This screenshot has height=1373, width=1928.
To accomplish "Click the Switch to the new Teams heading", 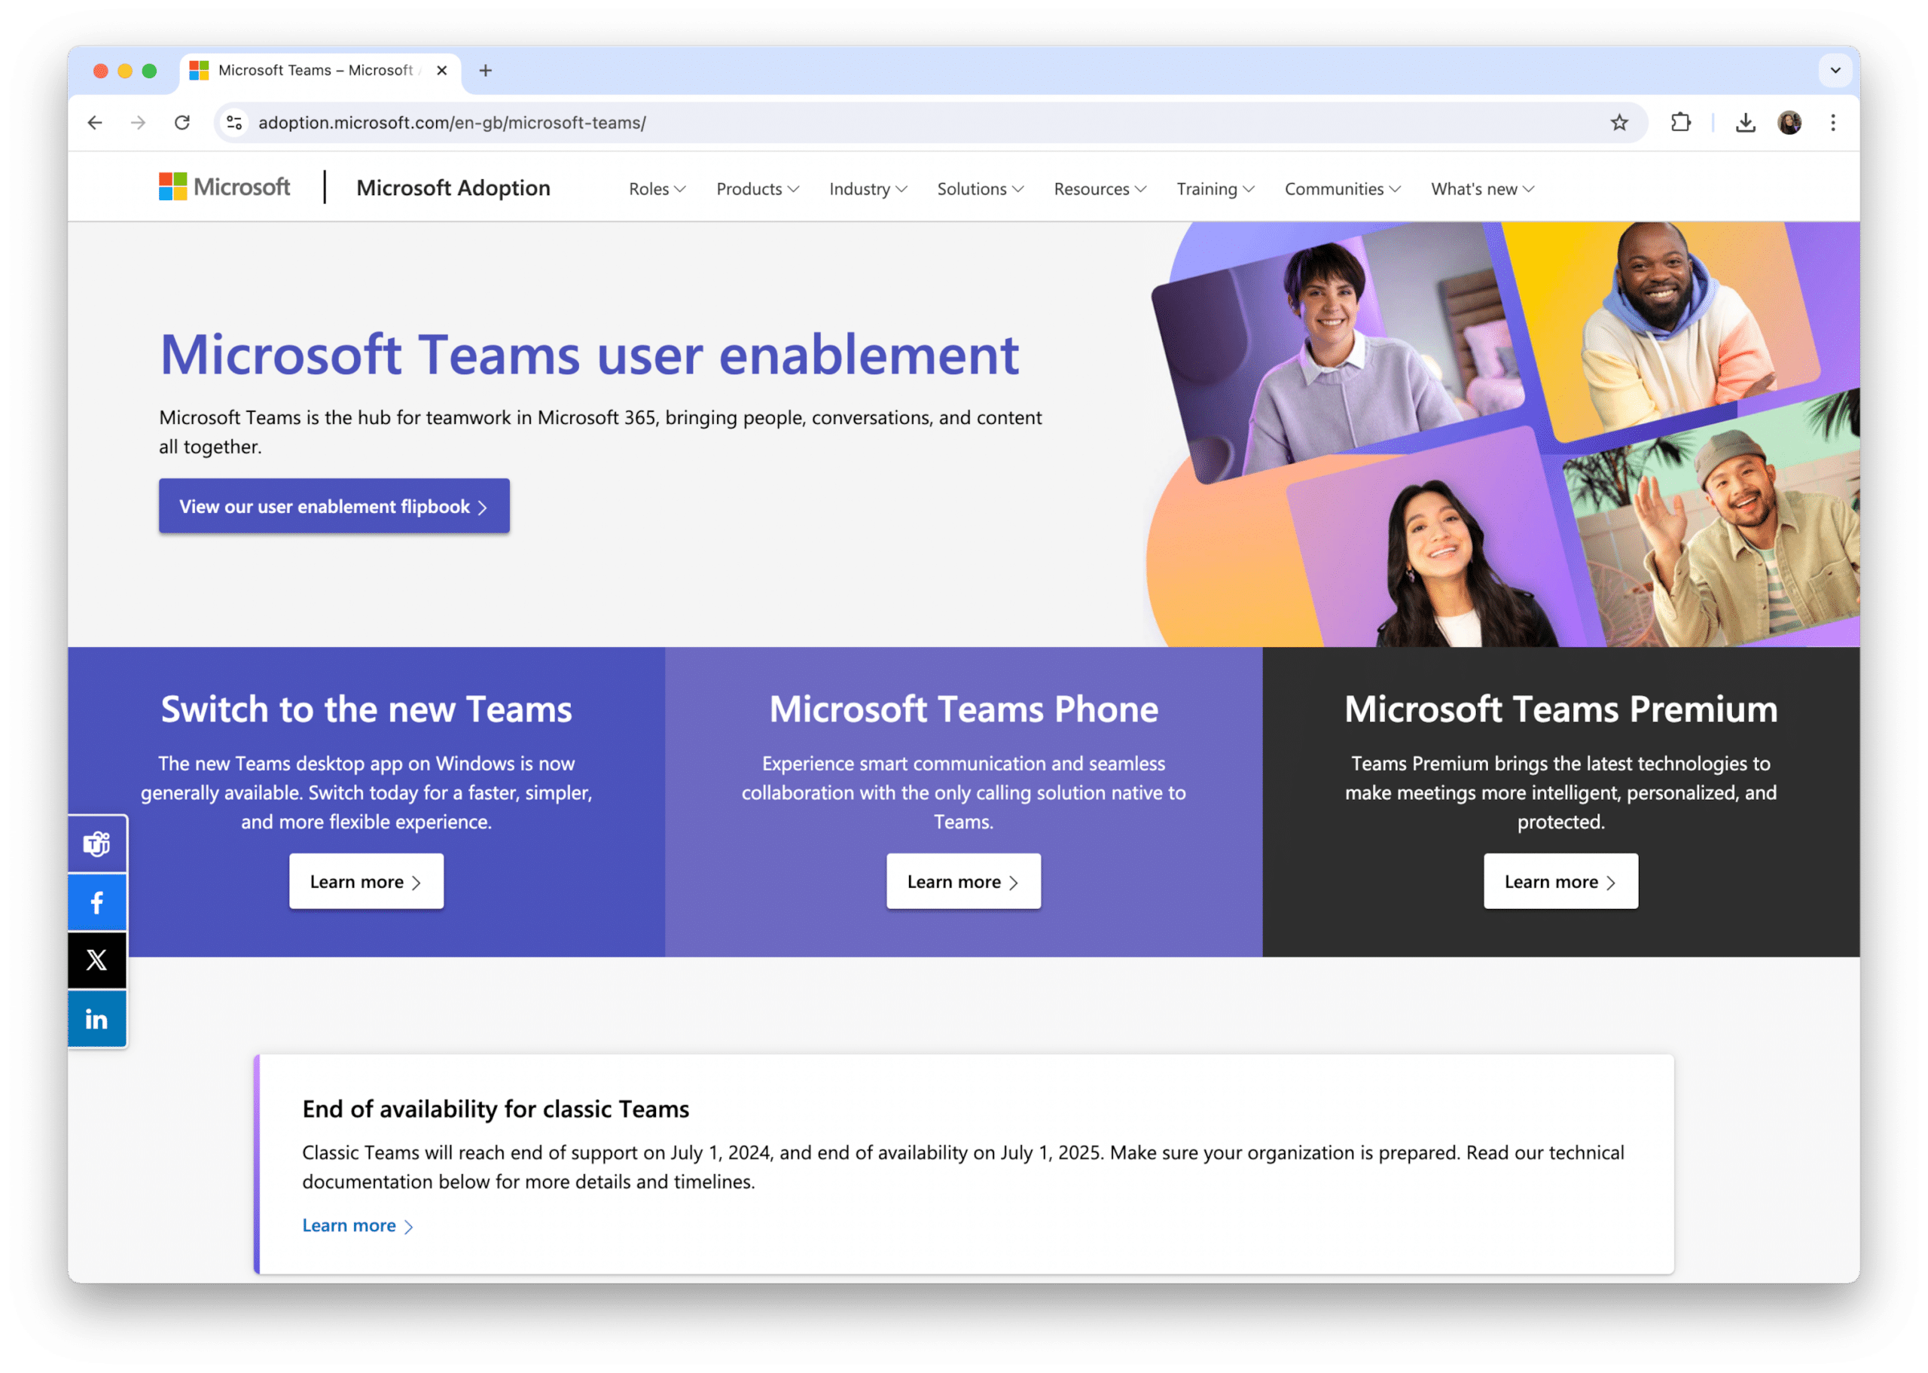I will tap(366, 709).
